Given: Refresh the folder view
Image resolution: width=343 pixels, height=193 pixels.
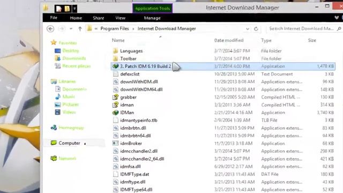Looking at the screenshot, I should (256, 28).
